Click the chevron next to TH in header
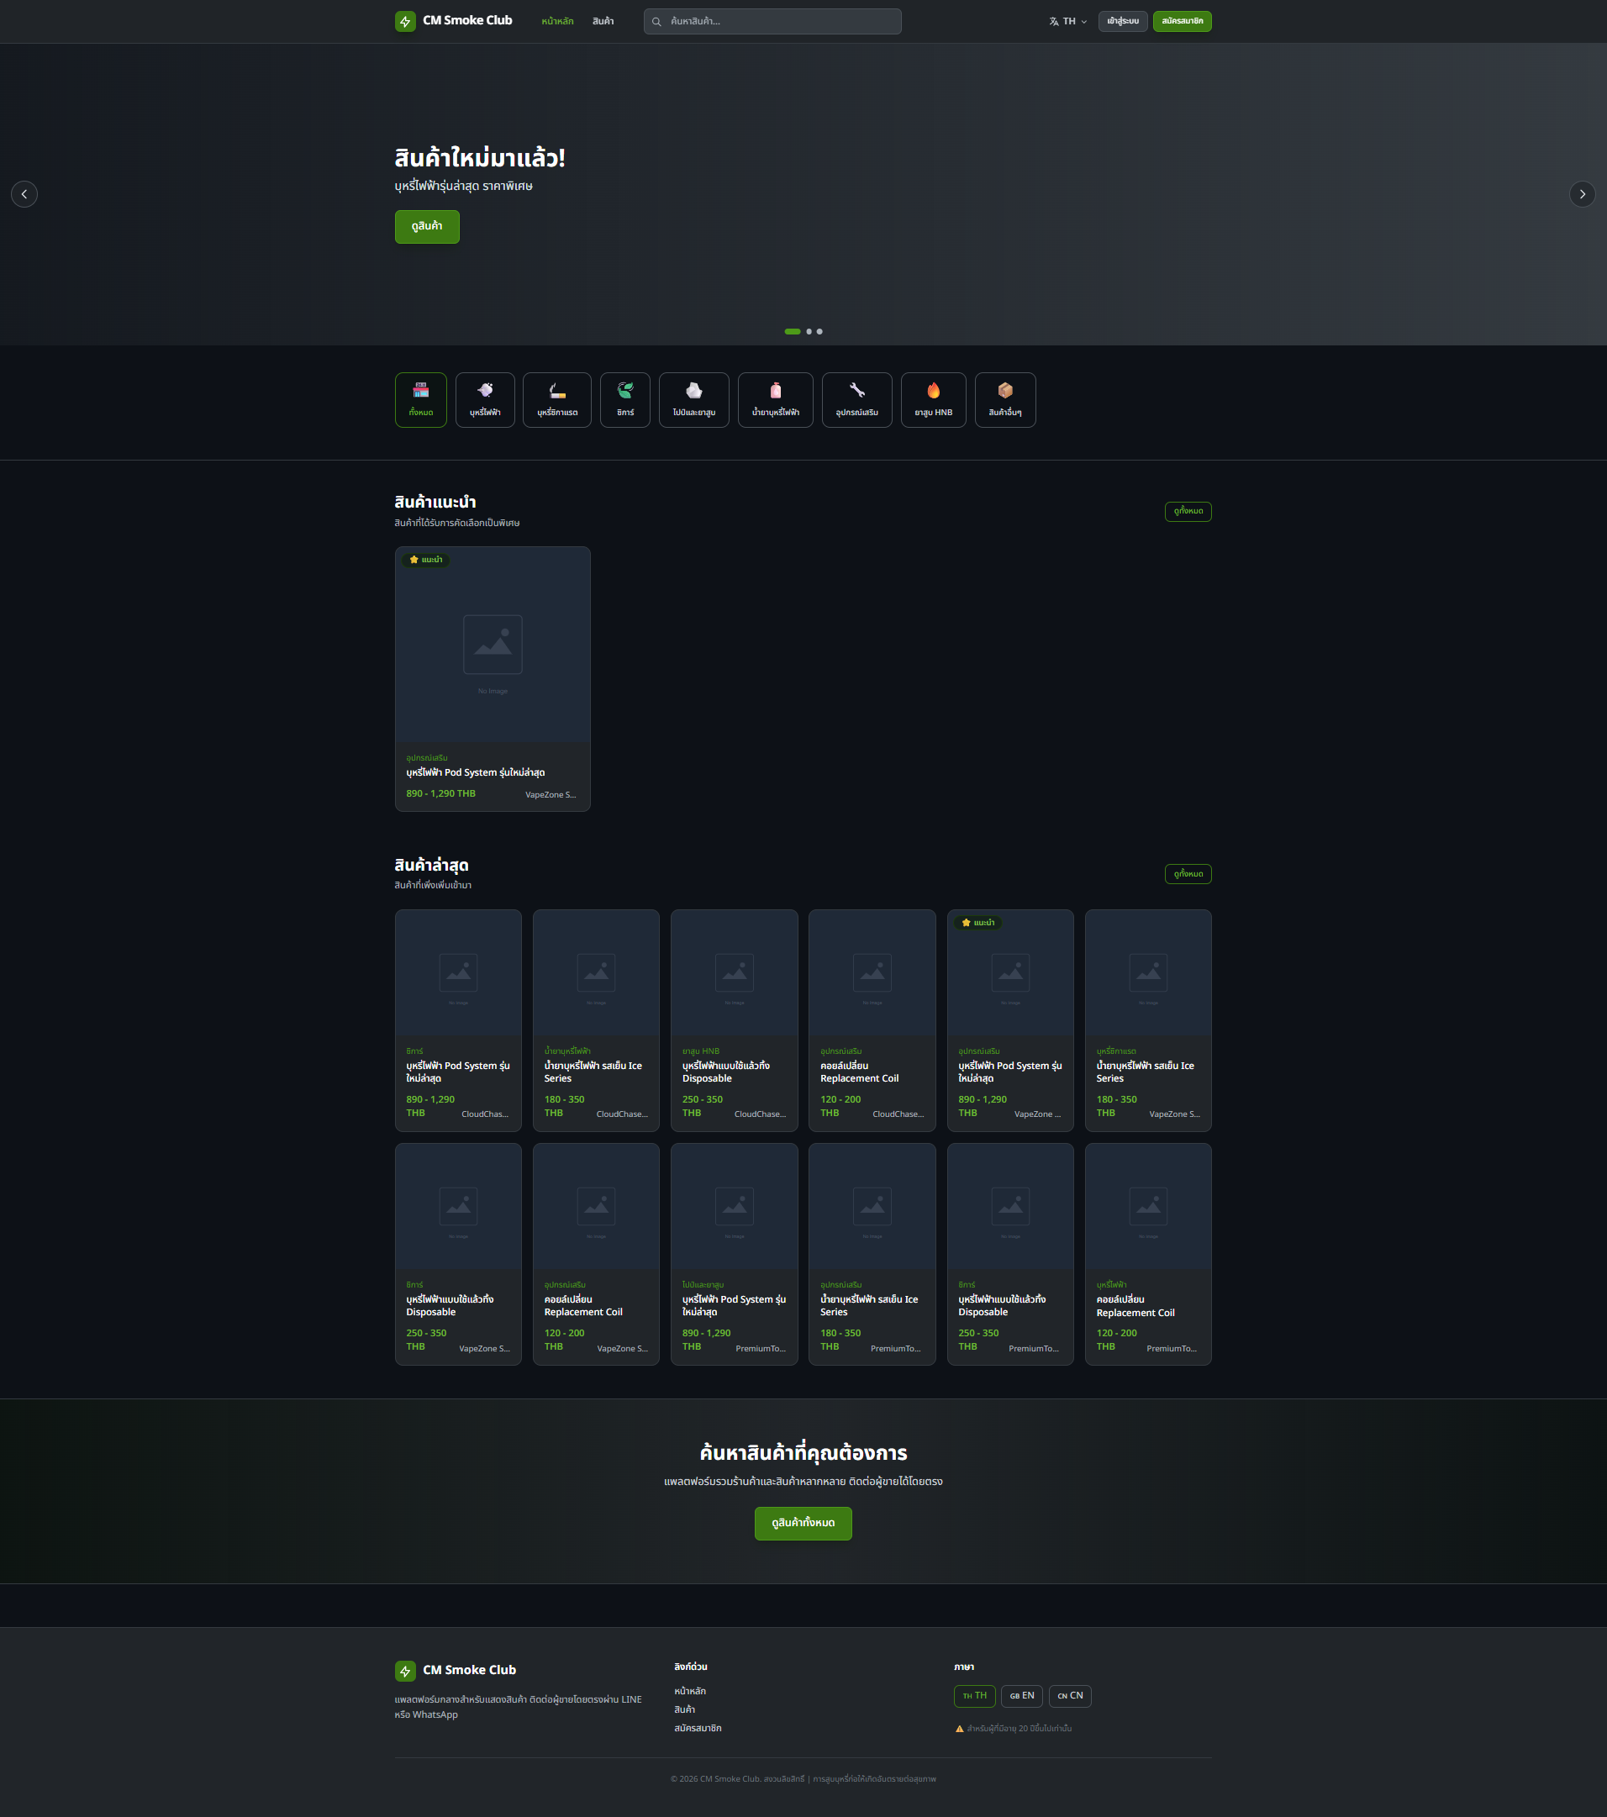 1083,21
